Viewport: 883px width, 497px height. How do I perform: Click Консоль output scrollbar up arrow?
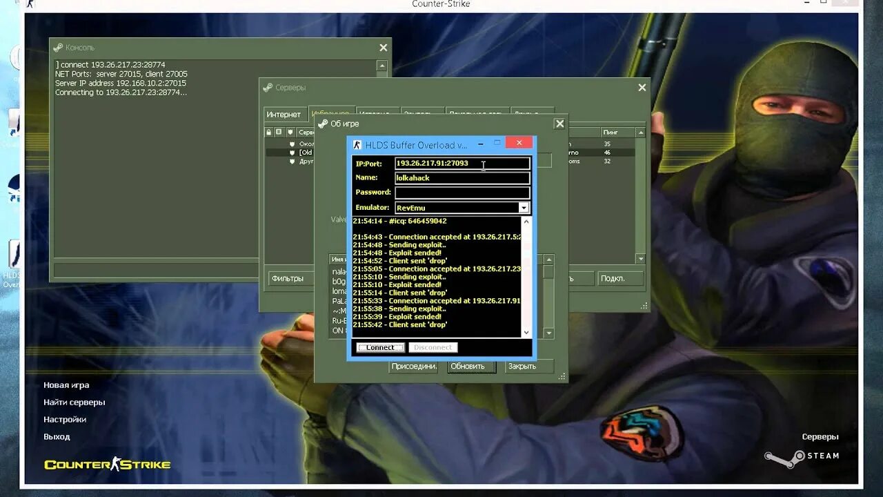pyautogui.click(x=381, y=66)
